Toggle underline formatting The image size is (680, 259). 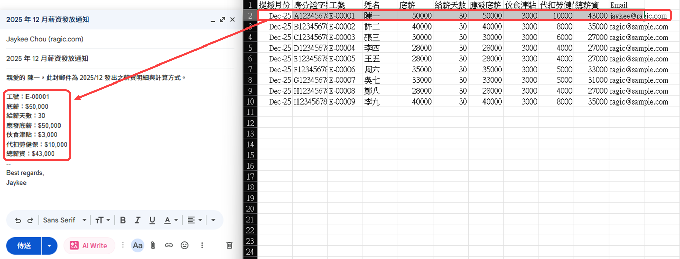(x=152, y=220)
